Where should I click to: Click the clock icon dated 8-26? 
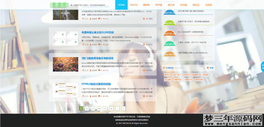tap(83, 45)
